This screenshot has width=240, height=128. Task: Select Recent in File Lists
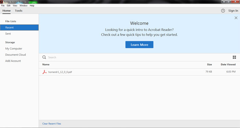19,27
